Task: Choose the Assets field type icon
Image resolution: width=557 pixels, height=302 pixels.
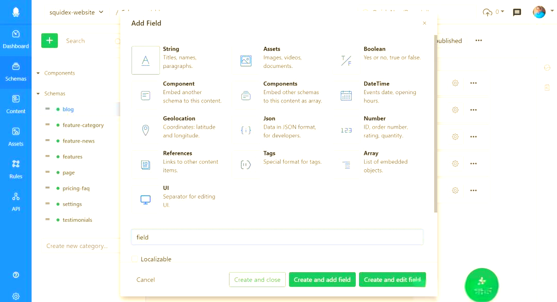Action: pos(246,61)
